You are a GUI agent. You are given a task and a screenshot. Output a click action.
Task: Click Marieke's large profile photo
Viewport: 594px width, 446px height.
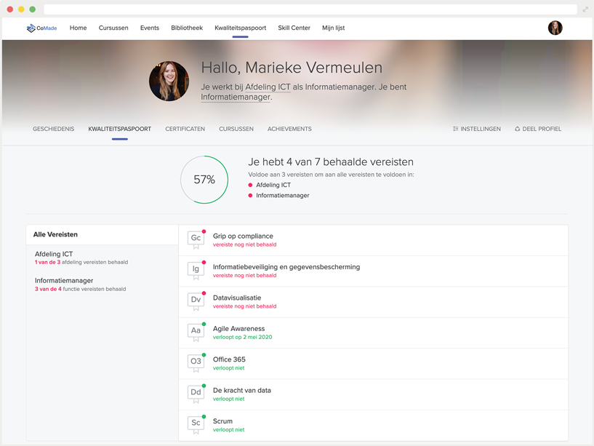tap(169, 81)
